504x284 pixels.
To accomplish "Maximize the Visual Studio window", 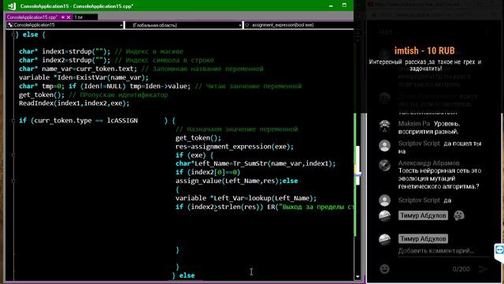I will (344, 6).
